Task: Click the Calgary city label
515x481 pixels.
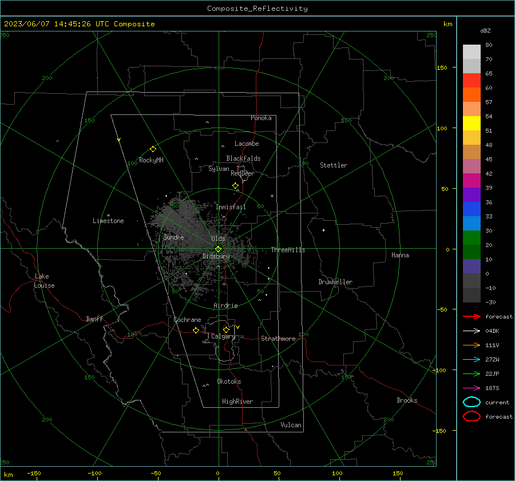Action: [x=223, y=336]
